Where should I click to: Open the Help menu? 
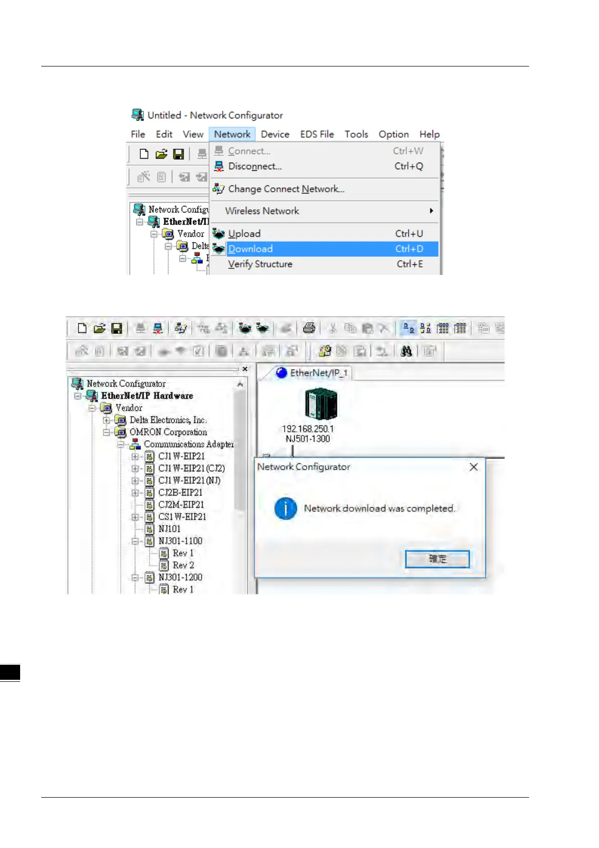tap(430, 134)
